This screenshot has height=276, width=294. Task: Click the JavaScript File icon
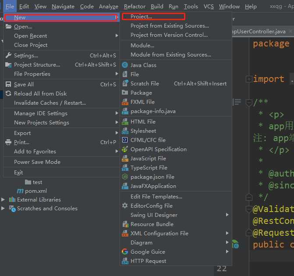click(125, 159)
